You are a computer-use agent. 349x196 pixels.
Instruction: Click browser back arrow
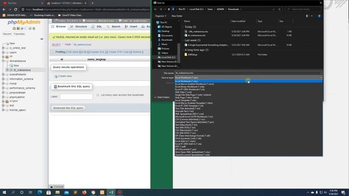[x=4, y=10]
